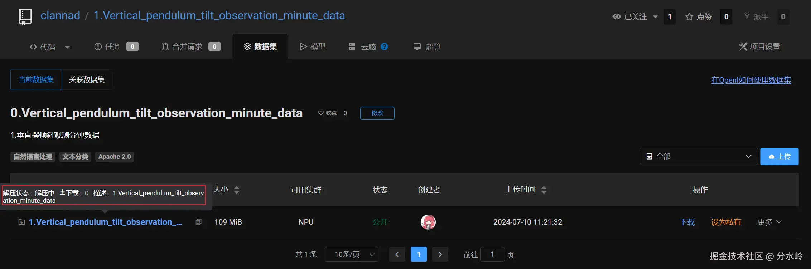811x269 pixels.
Task: Click the 文本分类 tag
Action: coord(75,157)
